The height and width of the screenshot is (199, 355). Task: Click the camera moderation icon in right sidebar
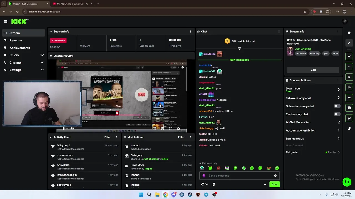click(x=349, y=108)
